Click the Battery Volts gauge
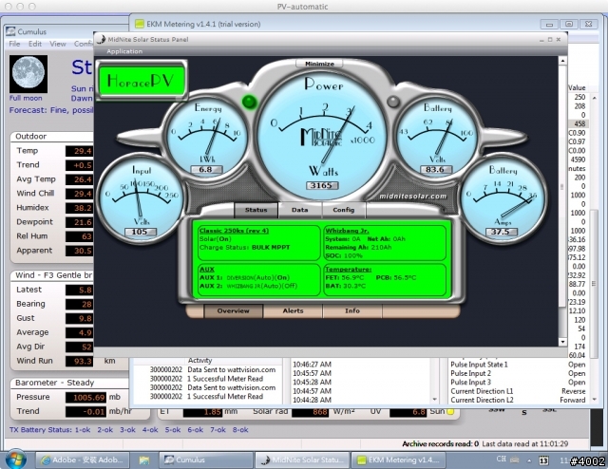Image resolution: width=608 pixels, height=469 pixels. (436, 137)
